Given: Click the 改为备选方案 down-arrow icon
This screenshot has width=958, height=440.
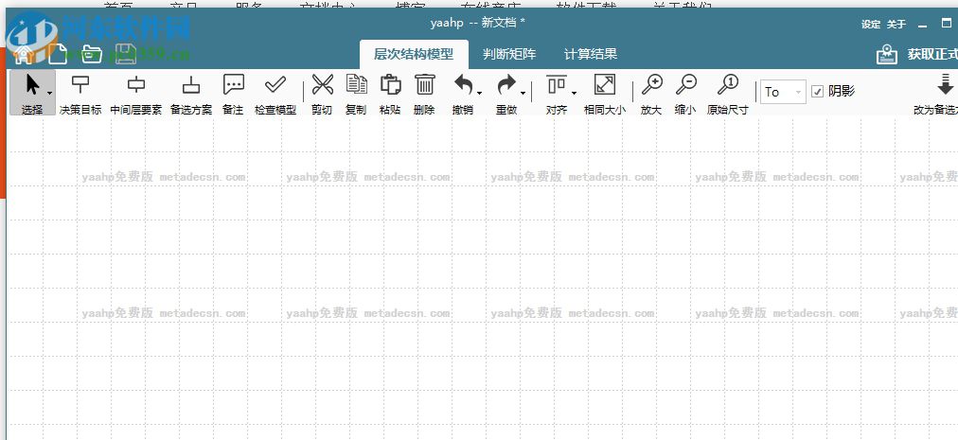Looking at the screenshot, I should 945,84.
